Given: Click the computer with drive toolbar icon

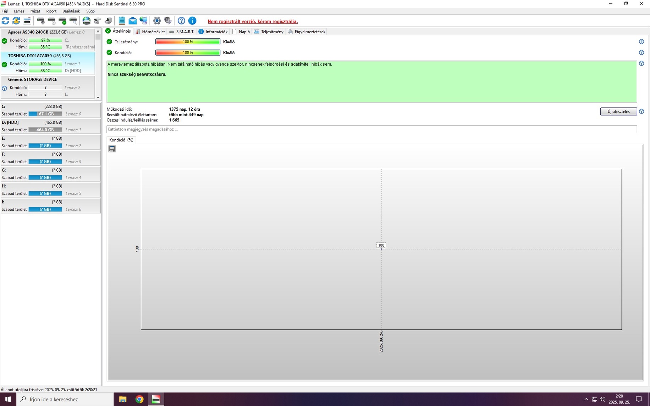Looking at the screenshot, I should point(109,21).
